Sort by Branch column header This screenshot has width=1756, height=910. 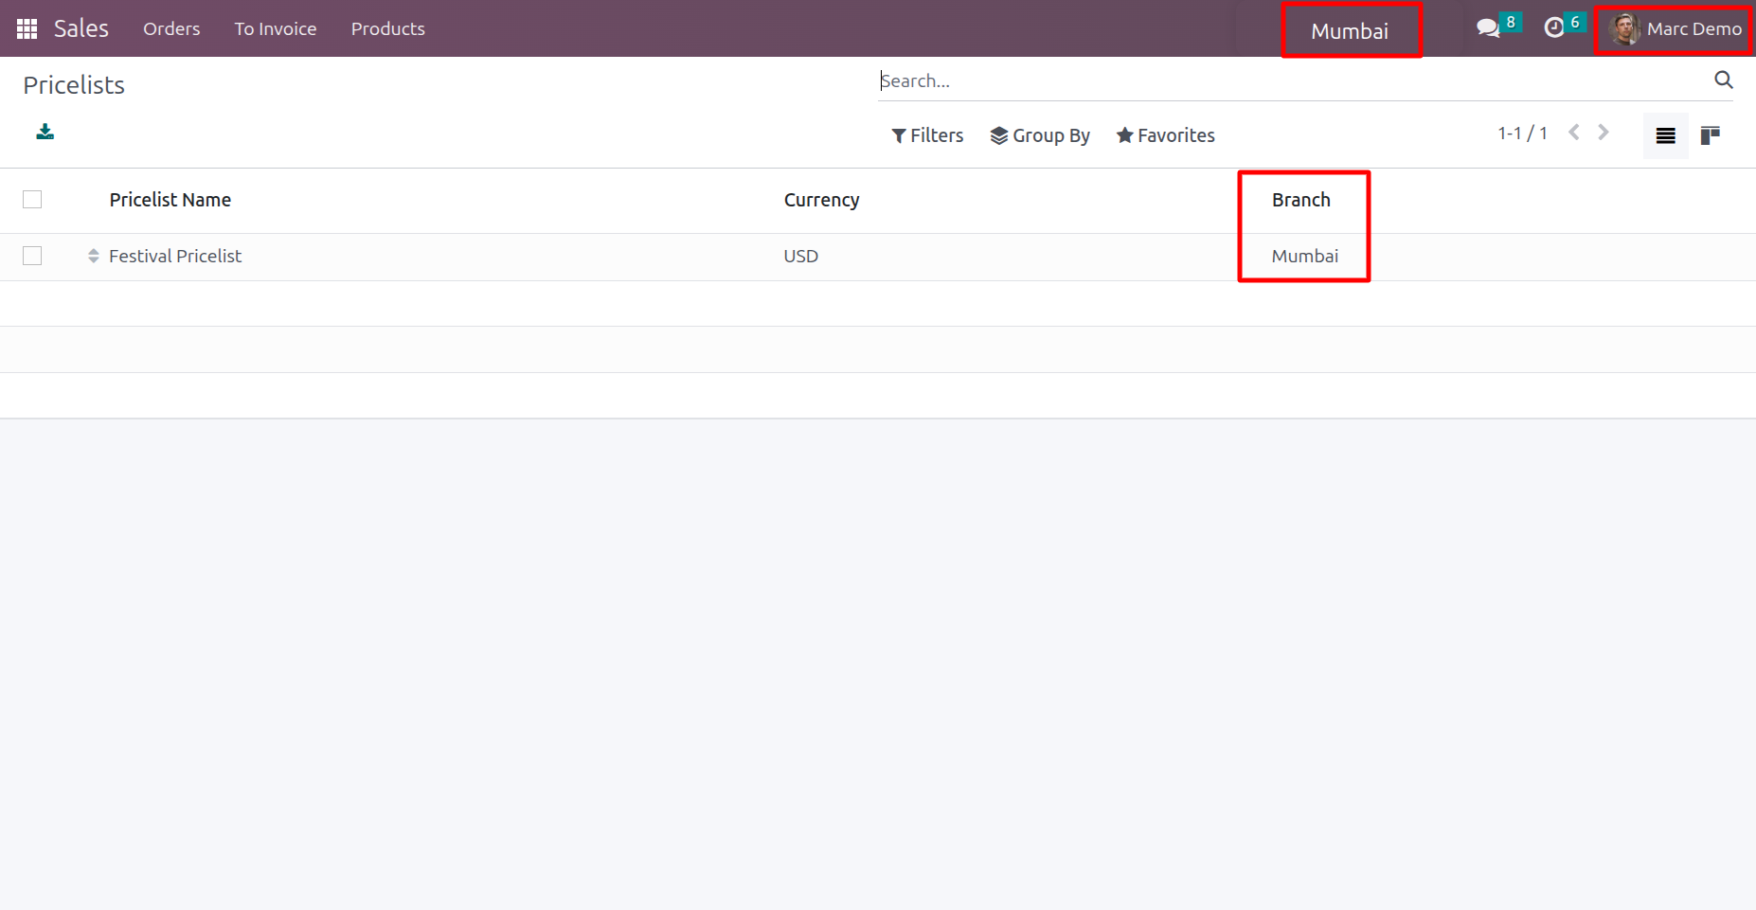pyautogui.click(x=1301, y=200)
